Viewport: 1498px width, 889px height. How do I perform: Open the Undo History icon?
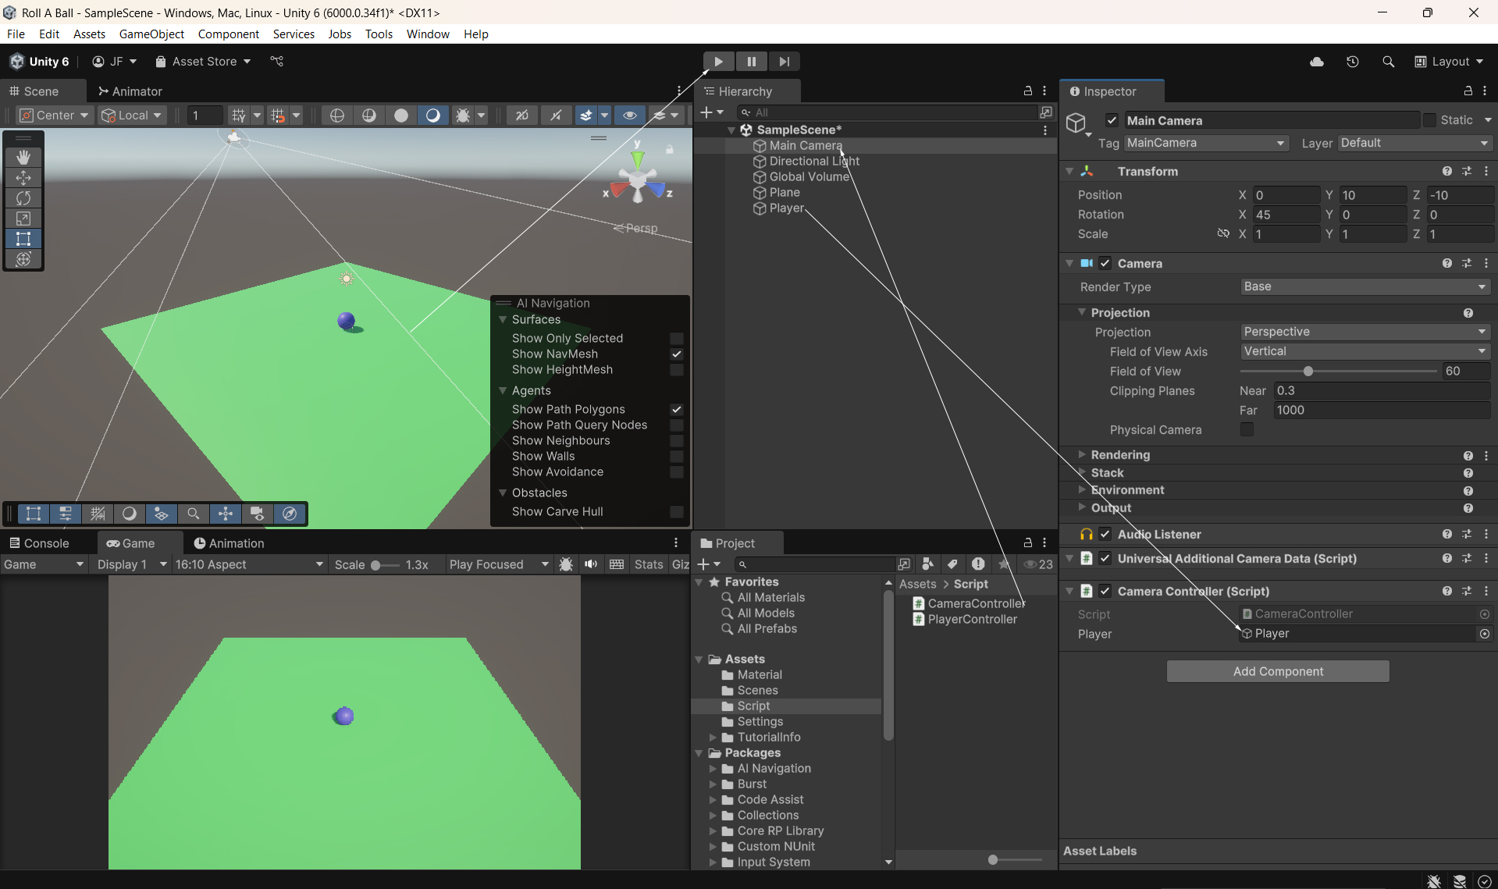1353,62
